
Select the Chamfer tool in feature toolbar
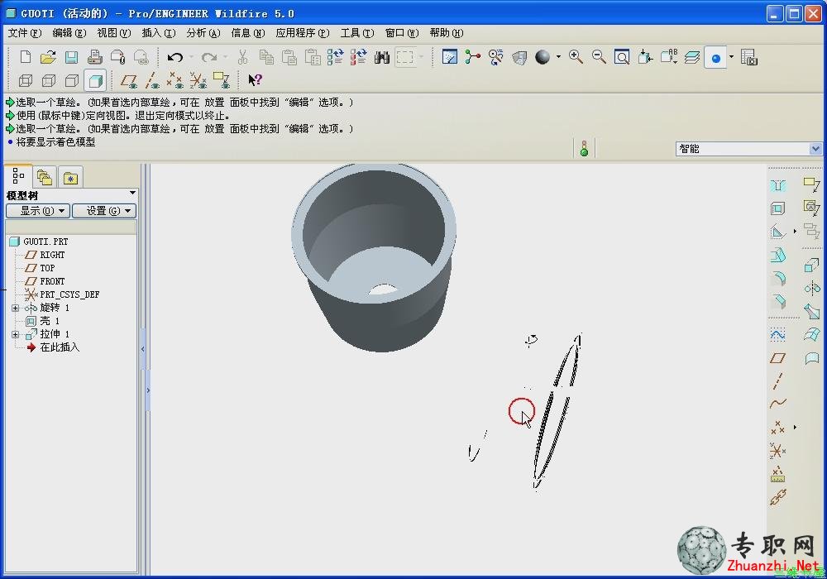click(x=778, y=301)
